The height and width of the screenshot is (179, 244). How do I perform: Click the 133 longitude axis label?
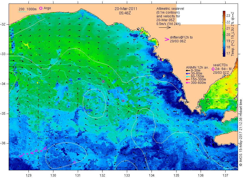127,175
